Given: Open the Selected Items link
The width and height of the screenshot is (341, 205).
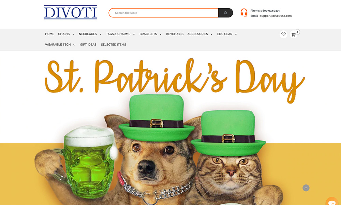Looking at the screenshot, I should [114, 44].
